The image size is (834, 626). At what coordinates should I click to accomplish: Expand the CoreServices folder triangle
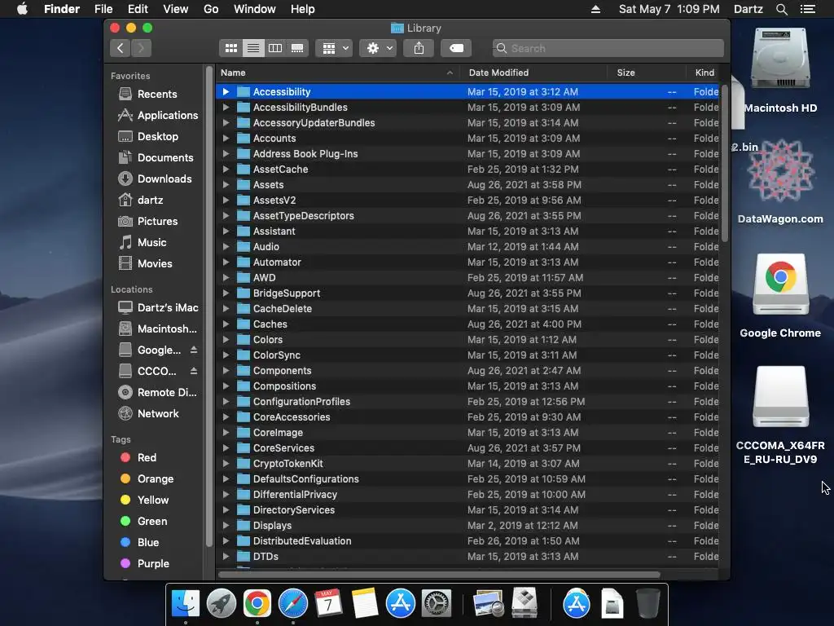(226, 448)
